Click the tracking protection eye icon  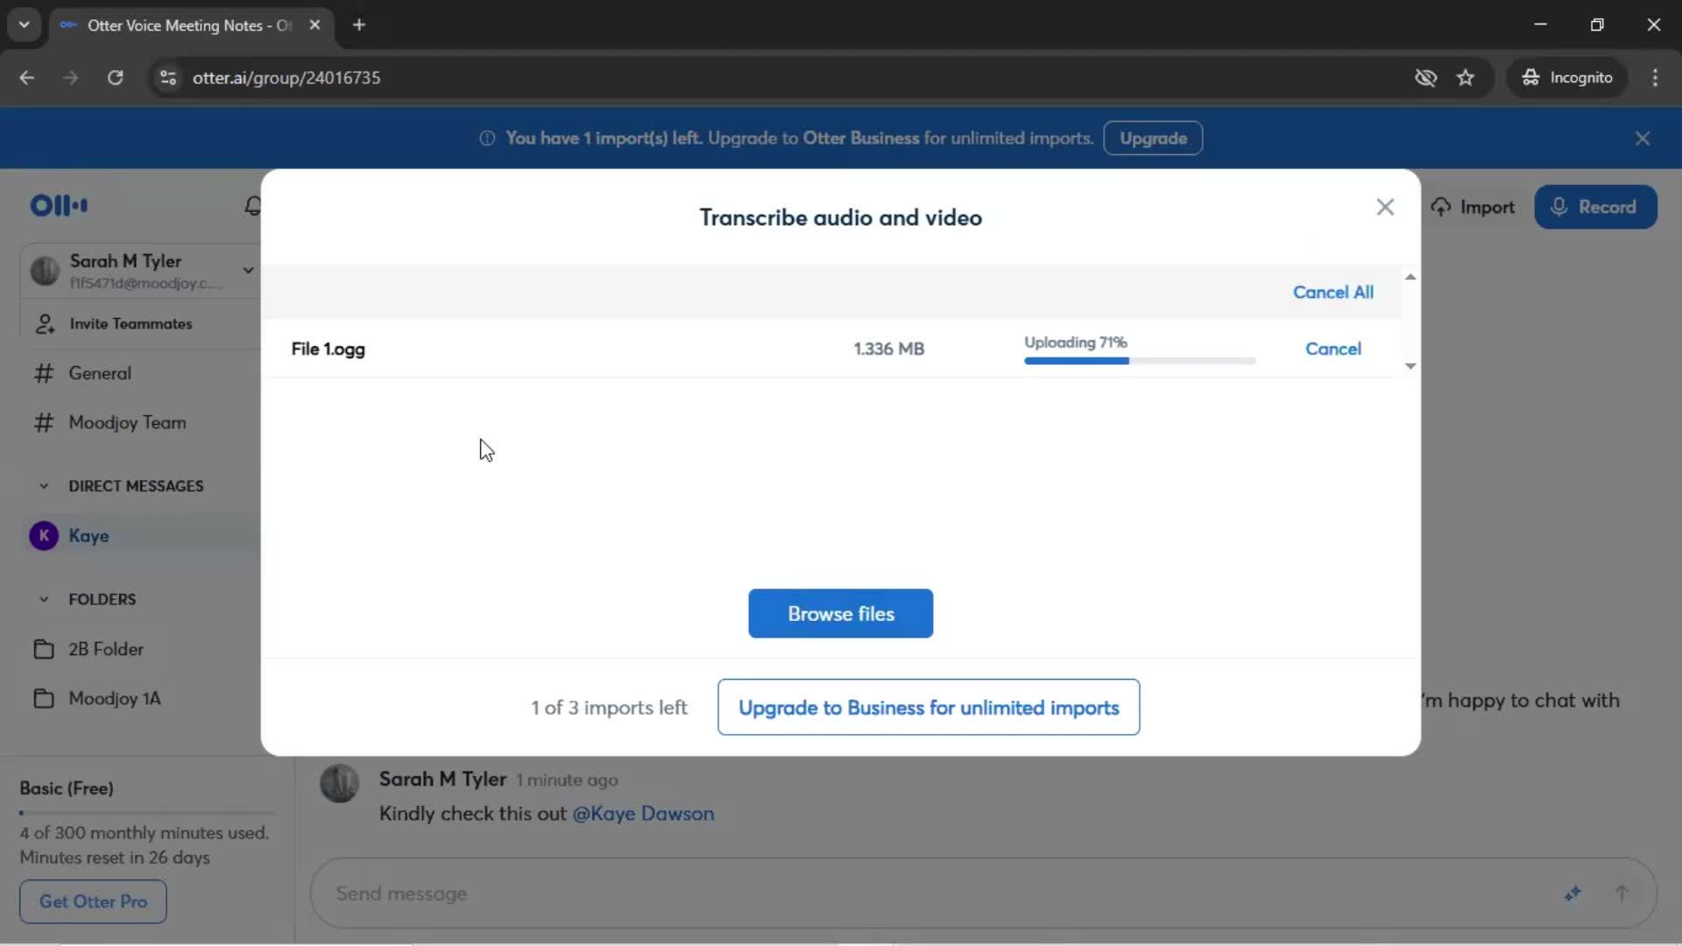tap(1425, 78)
